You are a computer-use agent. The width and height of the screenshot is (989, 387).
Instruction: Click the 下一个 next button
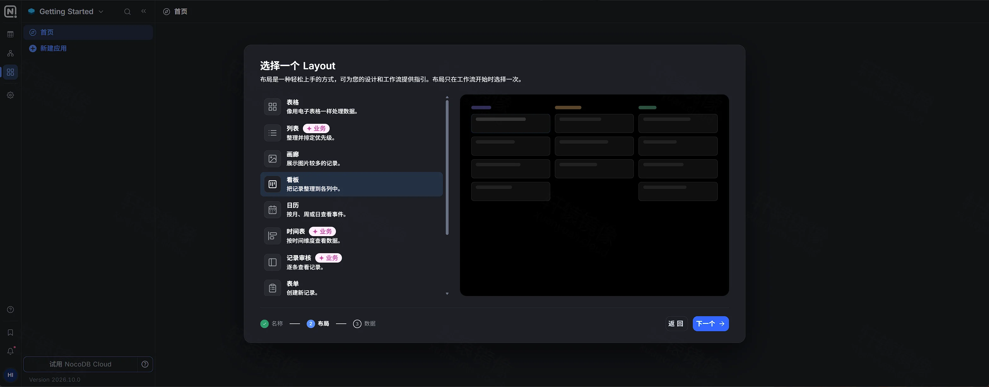click(711, 324)
